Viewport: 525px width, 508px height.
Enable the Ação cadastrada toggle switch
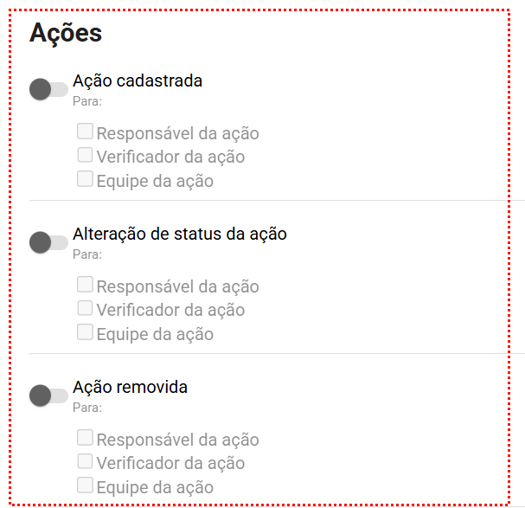pyautogui.click(x=48, y=89)
